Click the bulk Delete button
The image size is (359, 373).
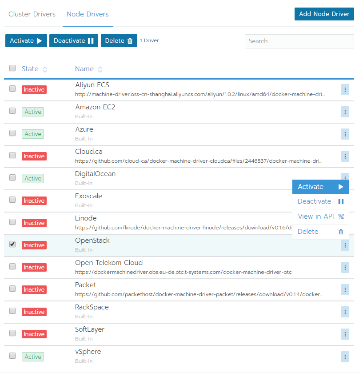pos(119,40)
